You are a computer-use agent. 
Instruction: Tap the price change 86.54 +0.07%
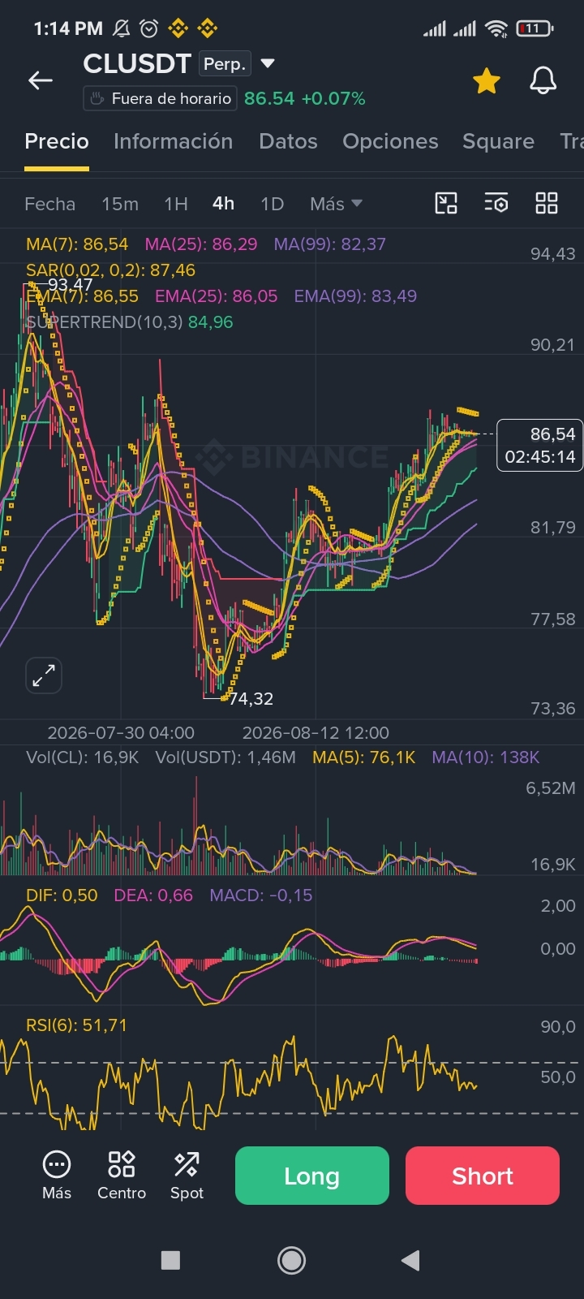(x=305, y=98)
